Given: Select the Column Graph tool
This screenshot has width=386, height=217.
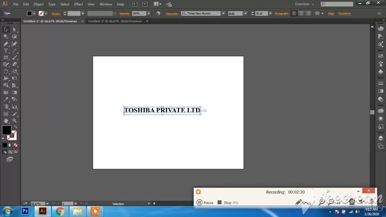Looking at the screenshot, I should pyautogui.click(x=14, y=107).
